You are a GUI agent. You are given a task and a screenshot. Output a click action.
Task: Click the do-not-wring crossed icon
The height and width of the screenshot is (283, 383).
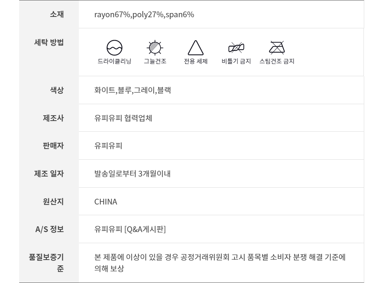[x=236, y=48]
